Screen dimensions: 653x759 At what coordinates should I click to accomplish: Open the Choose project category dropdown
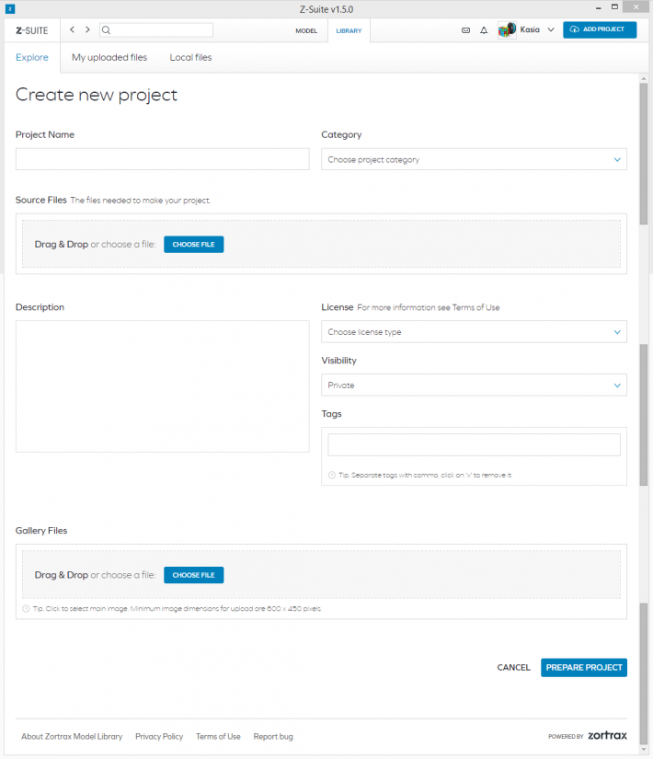point(474,159)
